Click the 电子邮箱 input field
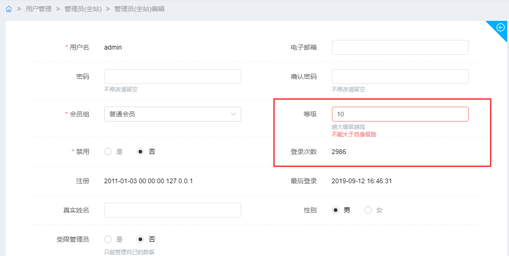Viewport: 509px width, 256px height. [400, 47]
